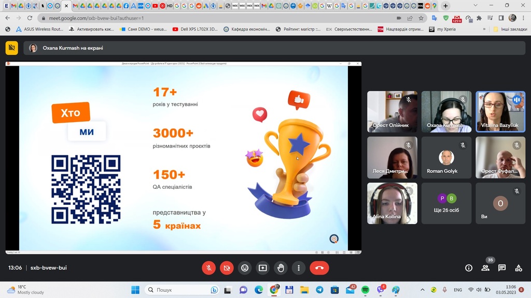Raise your hand in the meeting
531x298 pixels.
coord(281,267)
